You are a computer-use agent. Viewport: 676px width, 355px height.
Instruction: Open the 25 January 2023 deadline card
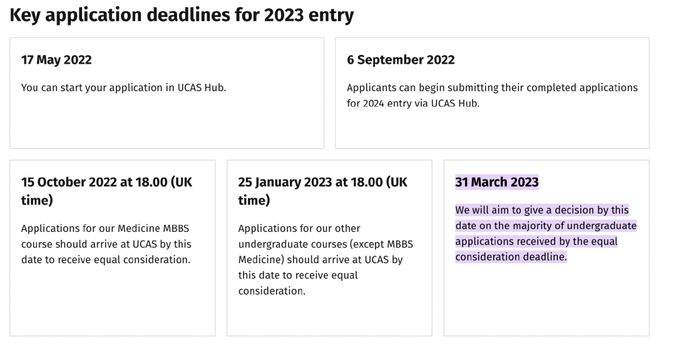coord(329,248)
